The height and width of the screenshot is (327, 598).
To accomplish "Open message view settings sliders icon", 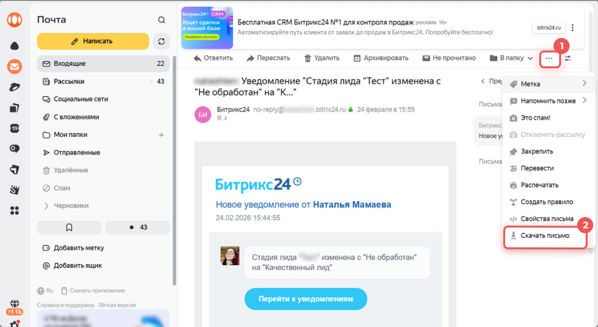I will [x=568, y=58].
